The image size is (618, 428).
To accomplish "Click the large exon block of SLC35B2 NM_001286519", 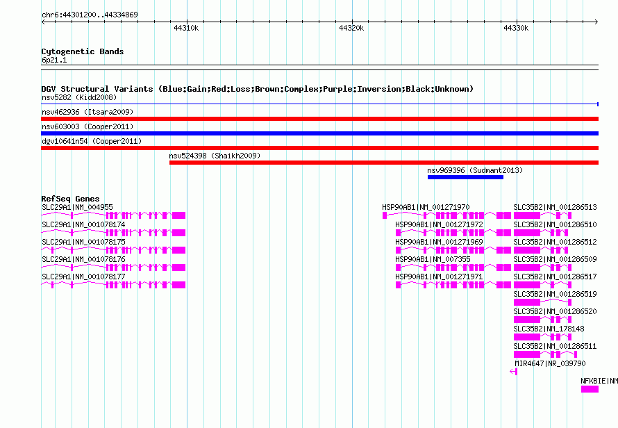I will point(527,302).
